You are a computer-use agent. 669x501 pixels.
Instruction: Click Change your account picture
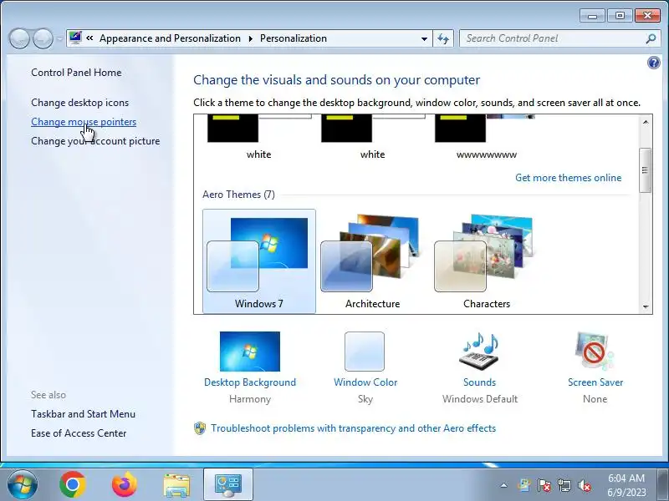point(95,141)
